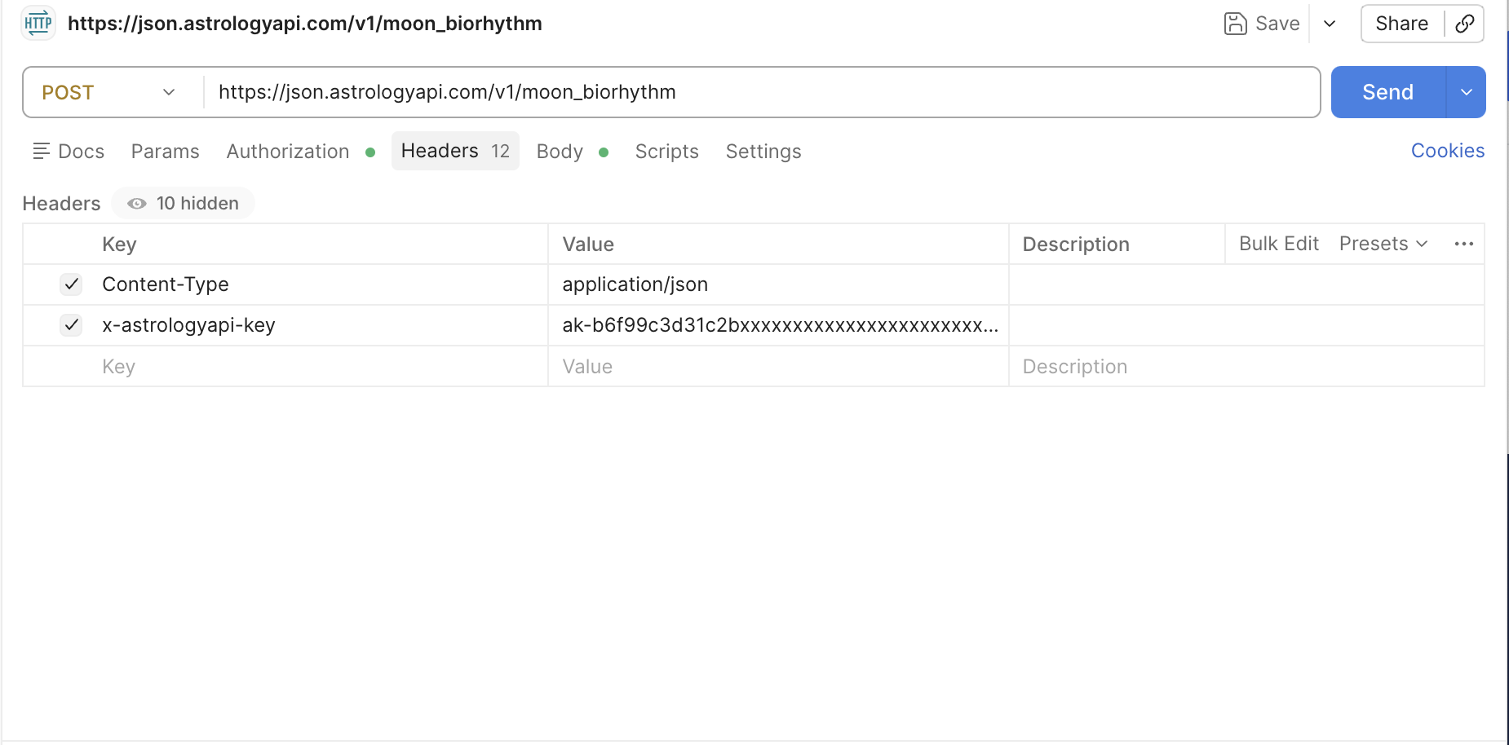Click Bulk Edit for headers
The image size is (1509, 745).
pyautogui.click(x=1278, y=244)
